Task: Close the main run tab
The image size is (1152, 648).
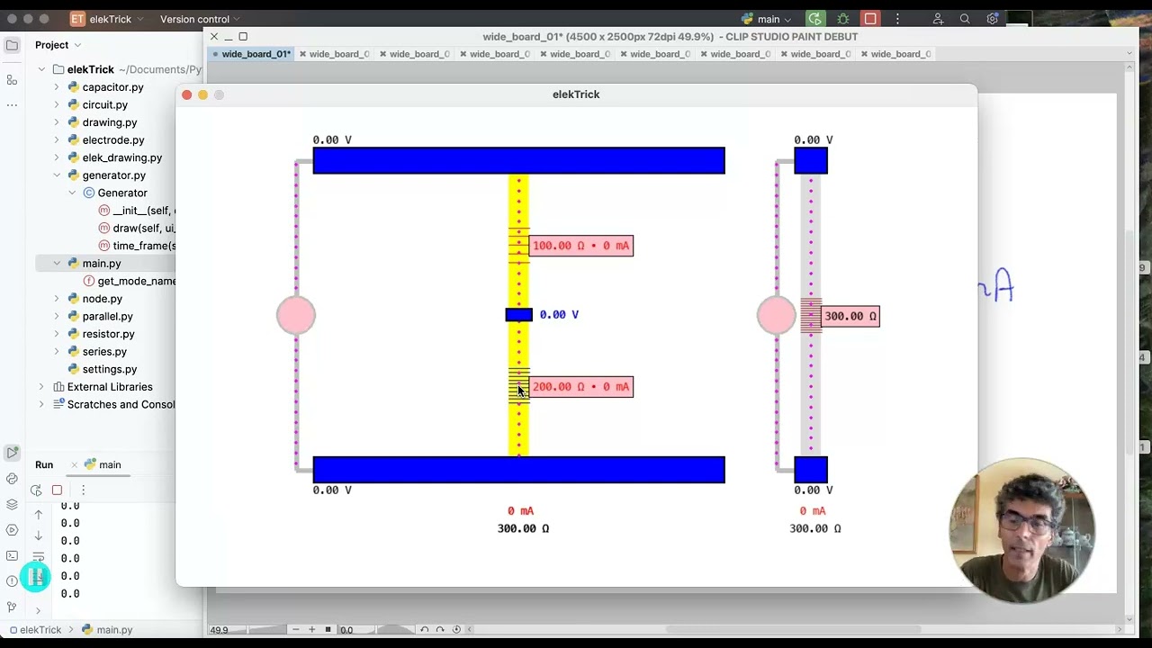Action: click(x=74, y=465)
